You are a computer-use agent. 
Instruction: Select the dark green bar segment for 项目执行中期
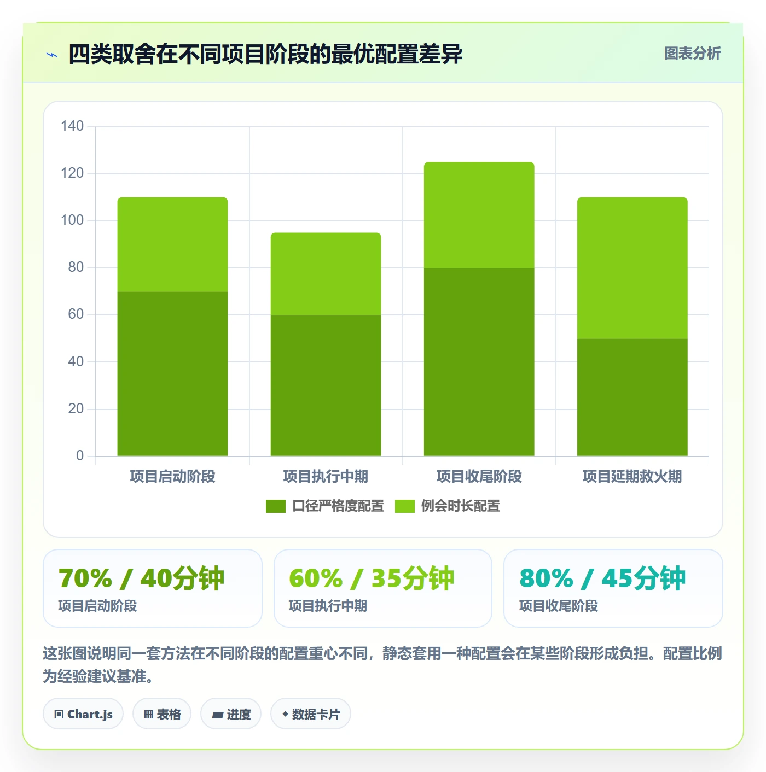click(326, 385)
